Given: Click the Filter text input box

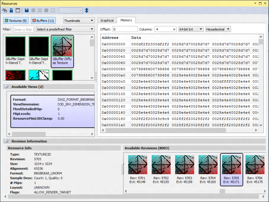Looking at the screenshot, I should point(24,30).
